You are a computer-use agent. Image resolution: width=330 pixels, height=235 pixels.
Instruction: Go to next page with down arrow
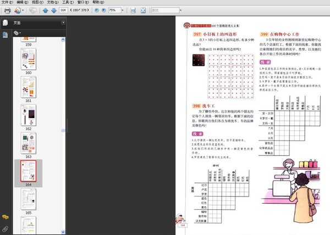point(53,10)
